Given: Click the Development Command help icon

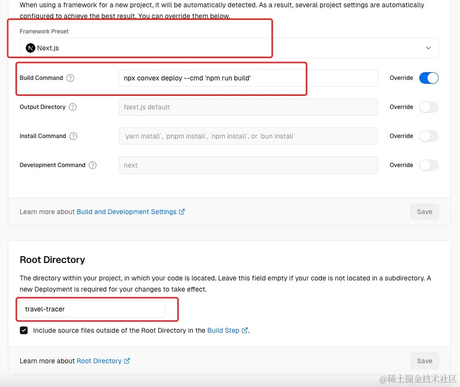Looking at the screenshot, I should pyautogui.click(x=93, y=165).
